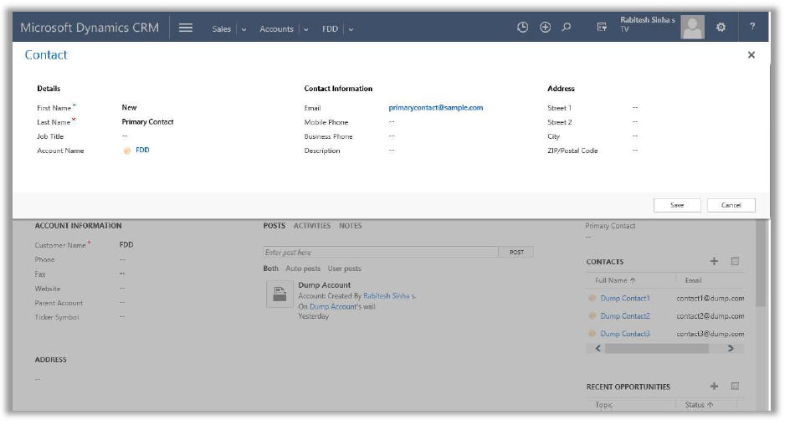The image size is (795, 430).
Task: Click the quick create plus icon
Action: 545,28
